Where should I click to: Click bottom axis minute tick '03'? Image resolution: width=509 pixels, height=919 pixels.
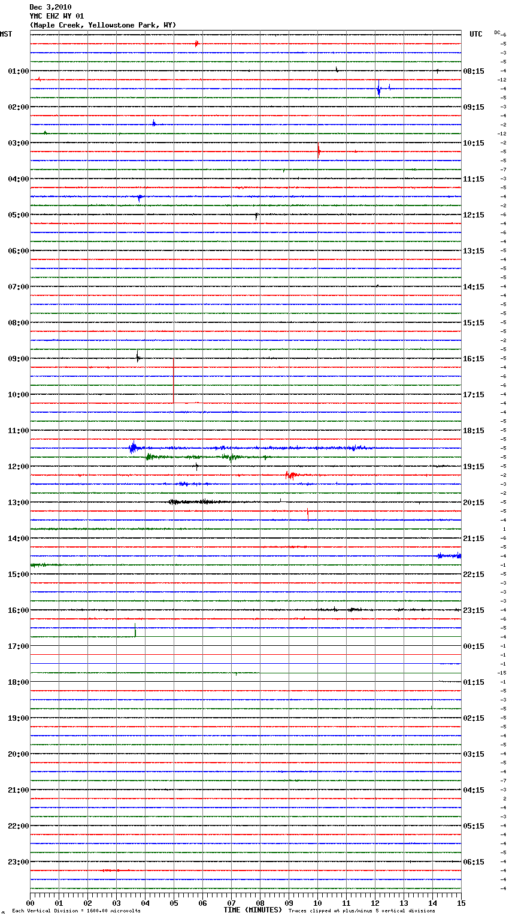click(116, 903)
